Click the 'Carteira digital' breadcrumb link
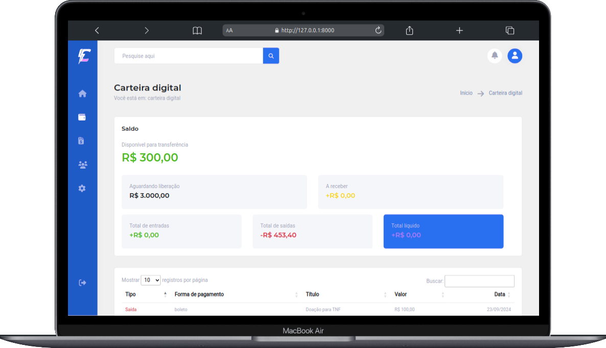The width and height of the screenshot is (606, 348). pos(505,93)
